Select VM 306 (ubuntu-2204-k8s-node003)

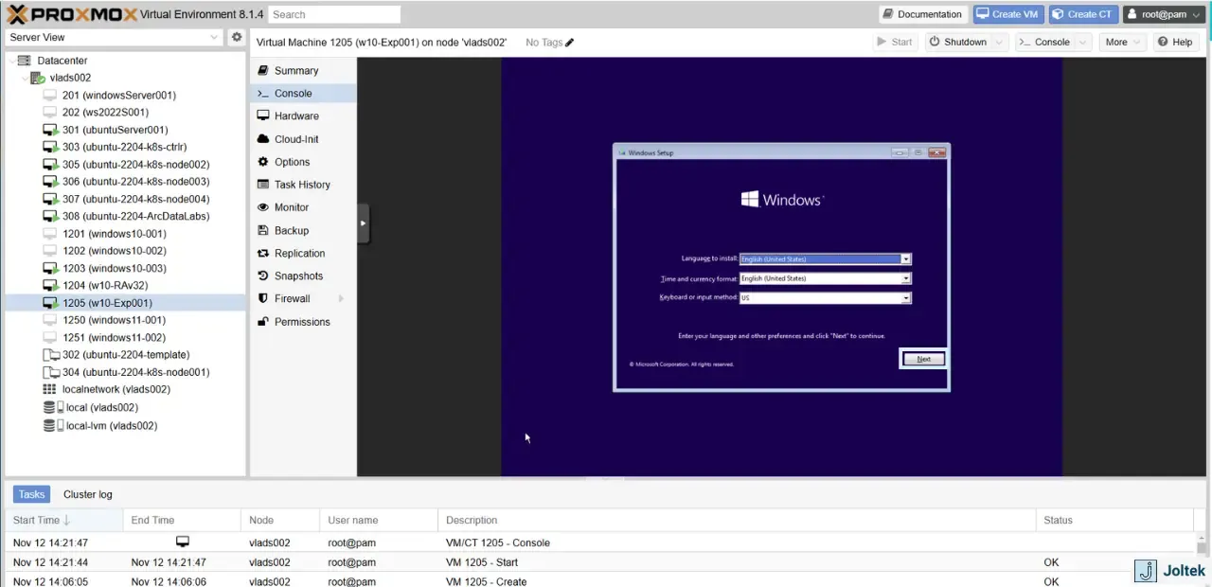[x=135, y=181]
